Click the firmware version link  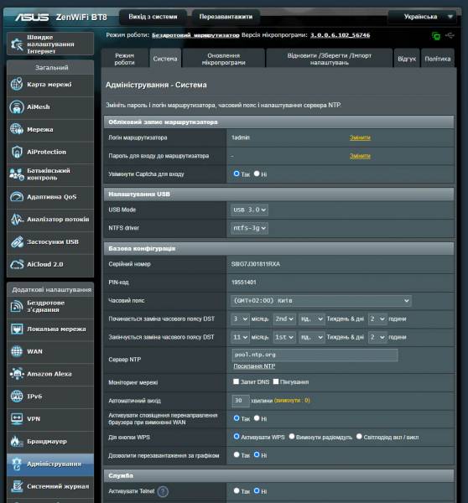[341, 35]
